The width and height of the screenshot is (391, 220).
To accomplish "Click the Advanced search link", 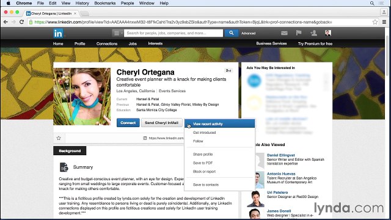I will click(x=248, y=33).
